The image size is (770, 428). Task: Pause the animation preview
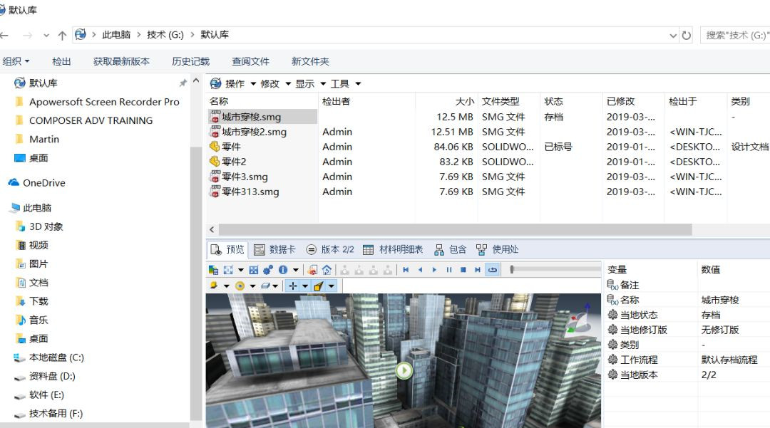click(449, 270)
